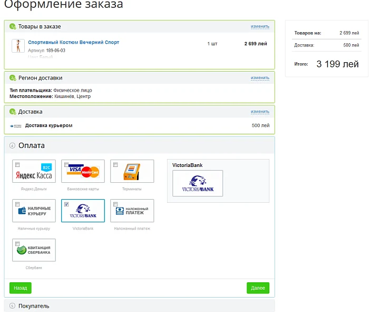Image resolution: width=381 pixels, height=316 pixels.
Task: Click step 4 circle icon beside Оплата
Action: pyautogui.click(x=12, y=146)
